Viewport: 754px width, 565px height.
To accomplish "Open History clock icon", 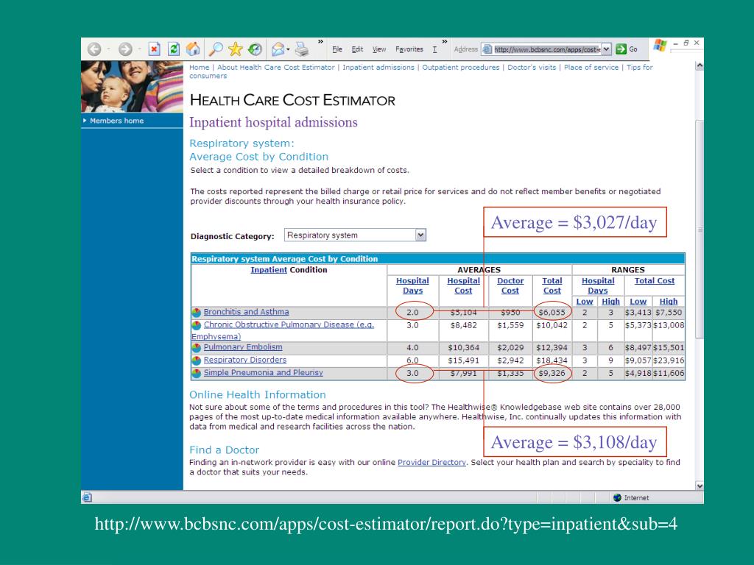I will coord(255,49).
